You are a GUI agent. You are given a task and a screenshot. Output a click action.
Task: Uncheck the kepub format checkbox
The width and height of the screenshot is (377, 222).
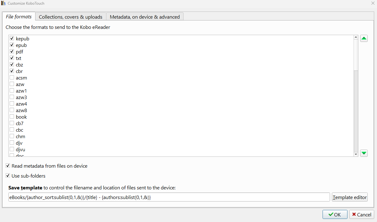(x=12, y=39)
